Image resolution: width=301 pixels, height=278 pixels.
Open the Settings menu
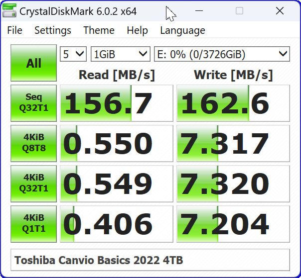pyautogui.click(x=53, y=30)
